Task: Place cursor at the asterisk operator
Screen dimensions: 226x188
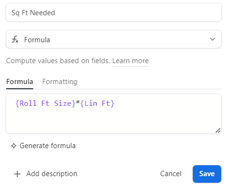Action: 78,103
